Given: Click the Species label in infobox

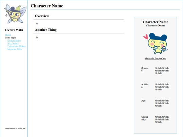Looking at the screenshot, I should [145, 69].
